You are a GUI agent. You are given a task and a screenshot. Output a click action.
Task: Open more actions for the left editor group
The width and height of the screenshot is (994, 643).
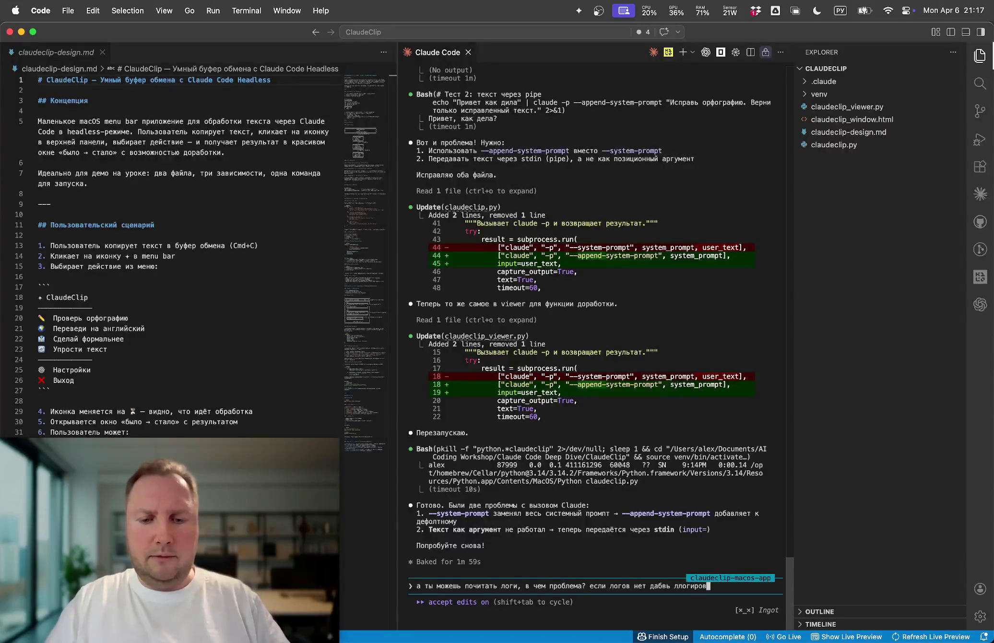[x=383, y=52]
